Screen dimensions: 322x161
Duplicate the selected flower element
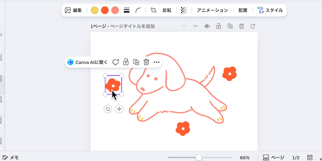(136, 62)
